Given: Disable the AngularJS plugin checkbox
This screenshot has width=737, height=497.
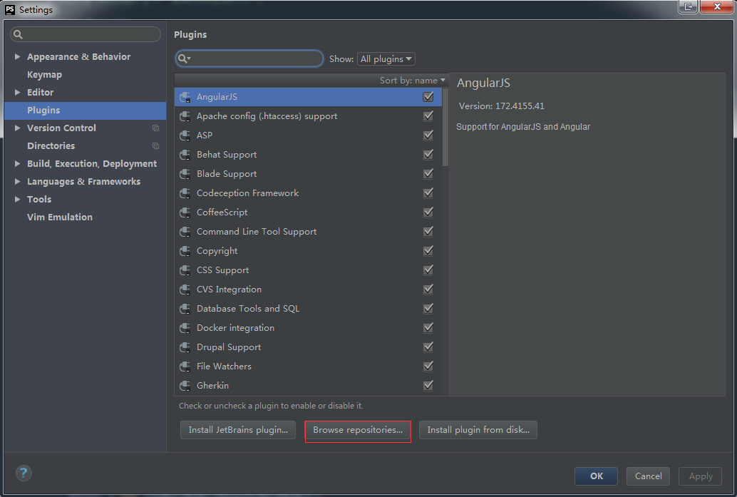Looking at the screenshot, I should pyautogui.click(x=428, y=97).
